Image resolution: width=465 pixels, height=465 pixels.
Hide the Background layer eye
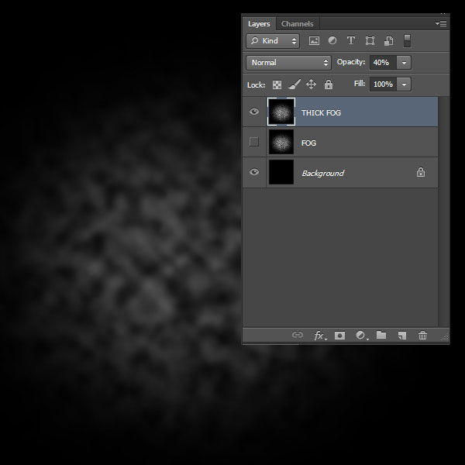[x=254, y=172]
